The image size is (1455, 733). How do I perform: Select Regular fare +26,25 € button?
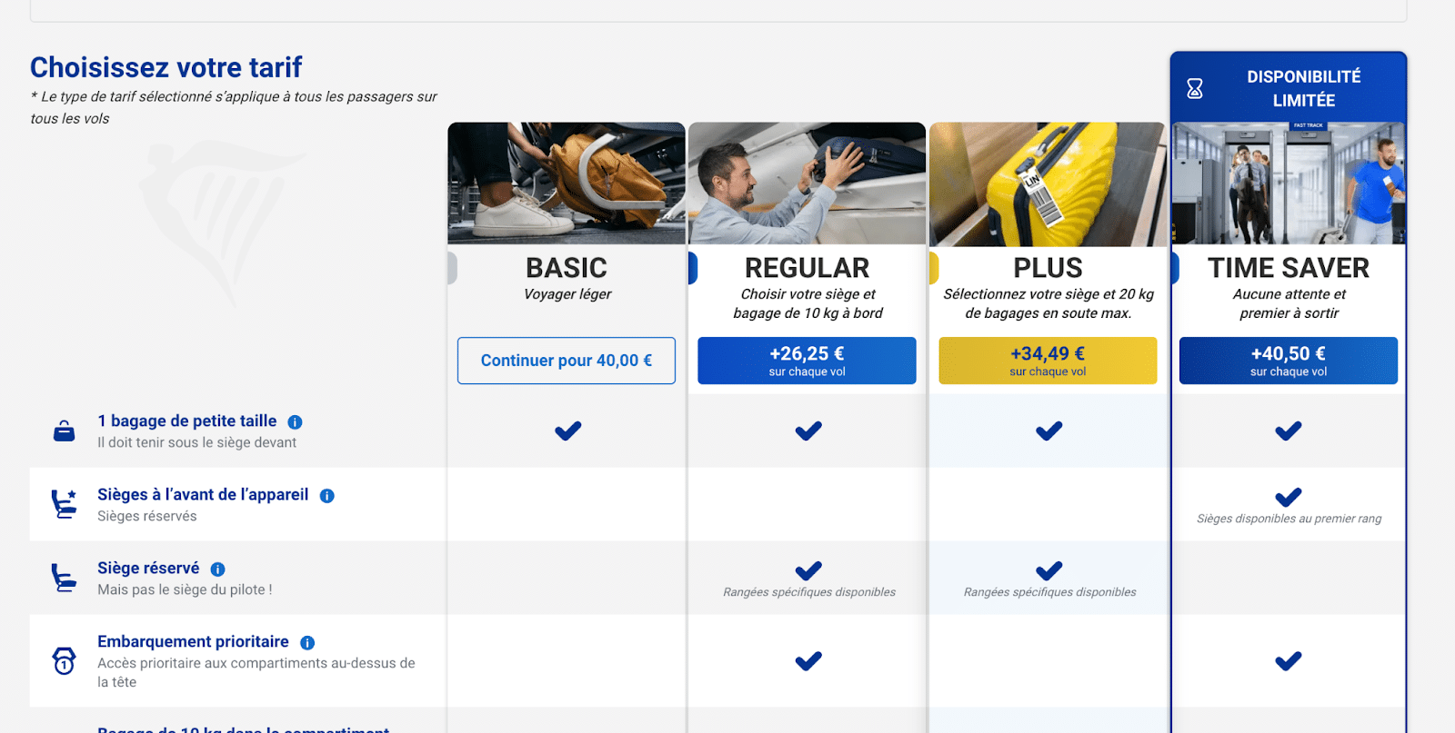807,361
